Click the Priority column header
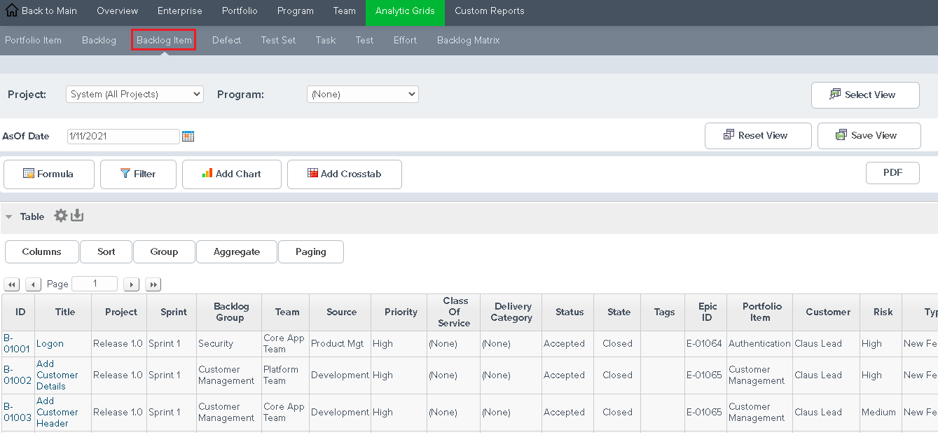 [x=401, y=312]
